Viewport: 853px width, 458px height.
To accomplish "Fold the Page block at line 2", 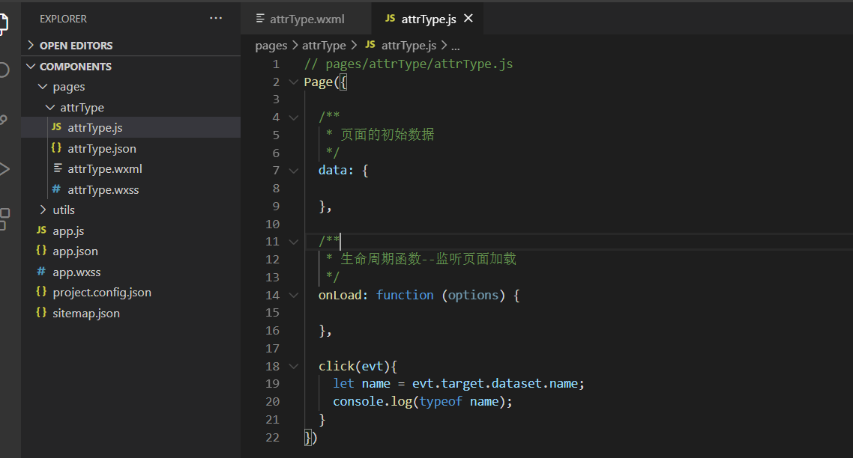I will (294, 82).
